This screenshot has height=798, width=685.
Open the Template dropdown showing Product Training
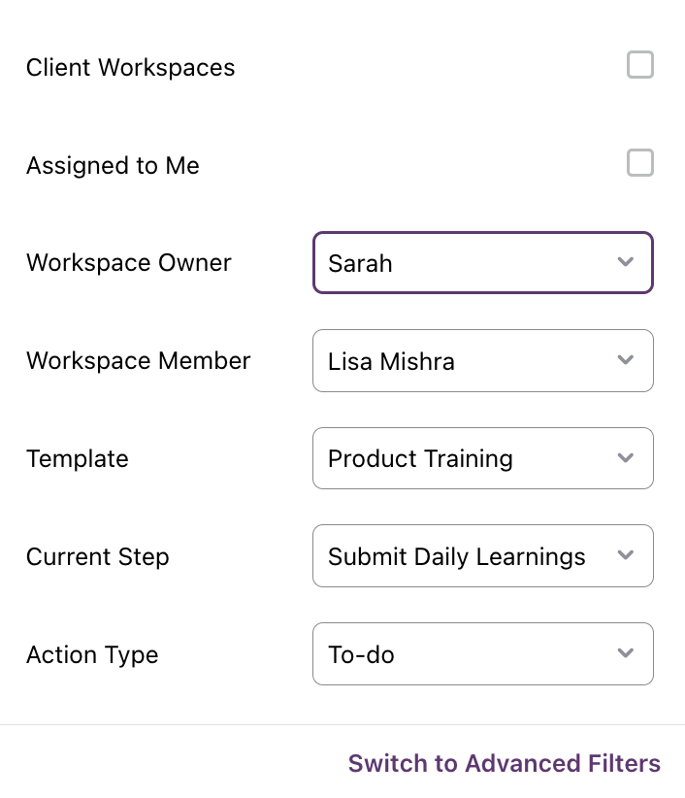click(x=482, y=458)
